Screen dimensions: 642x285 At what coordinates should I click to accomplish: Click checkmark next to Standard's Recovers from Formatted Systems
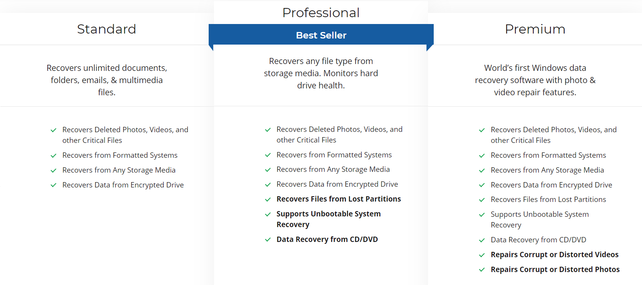[x=53, y=156]
